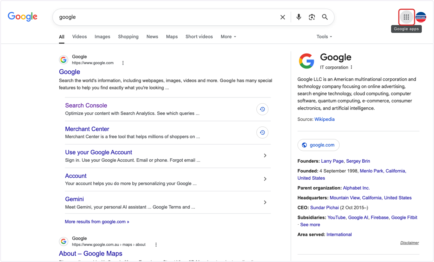Open the More search filters dropdown

pyautogui.click(x=228, y=37)
